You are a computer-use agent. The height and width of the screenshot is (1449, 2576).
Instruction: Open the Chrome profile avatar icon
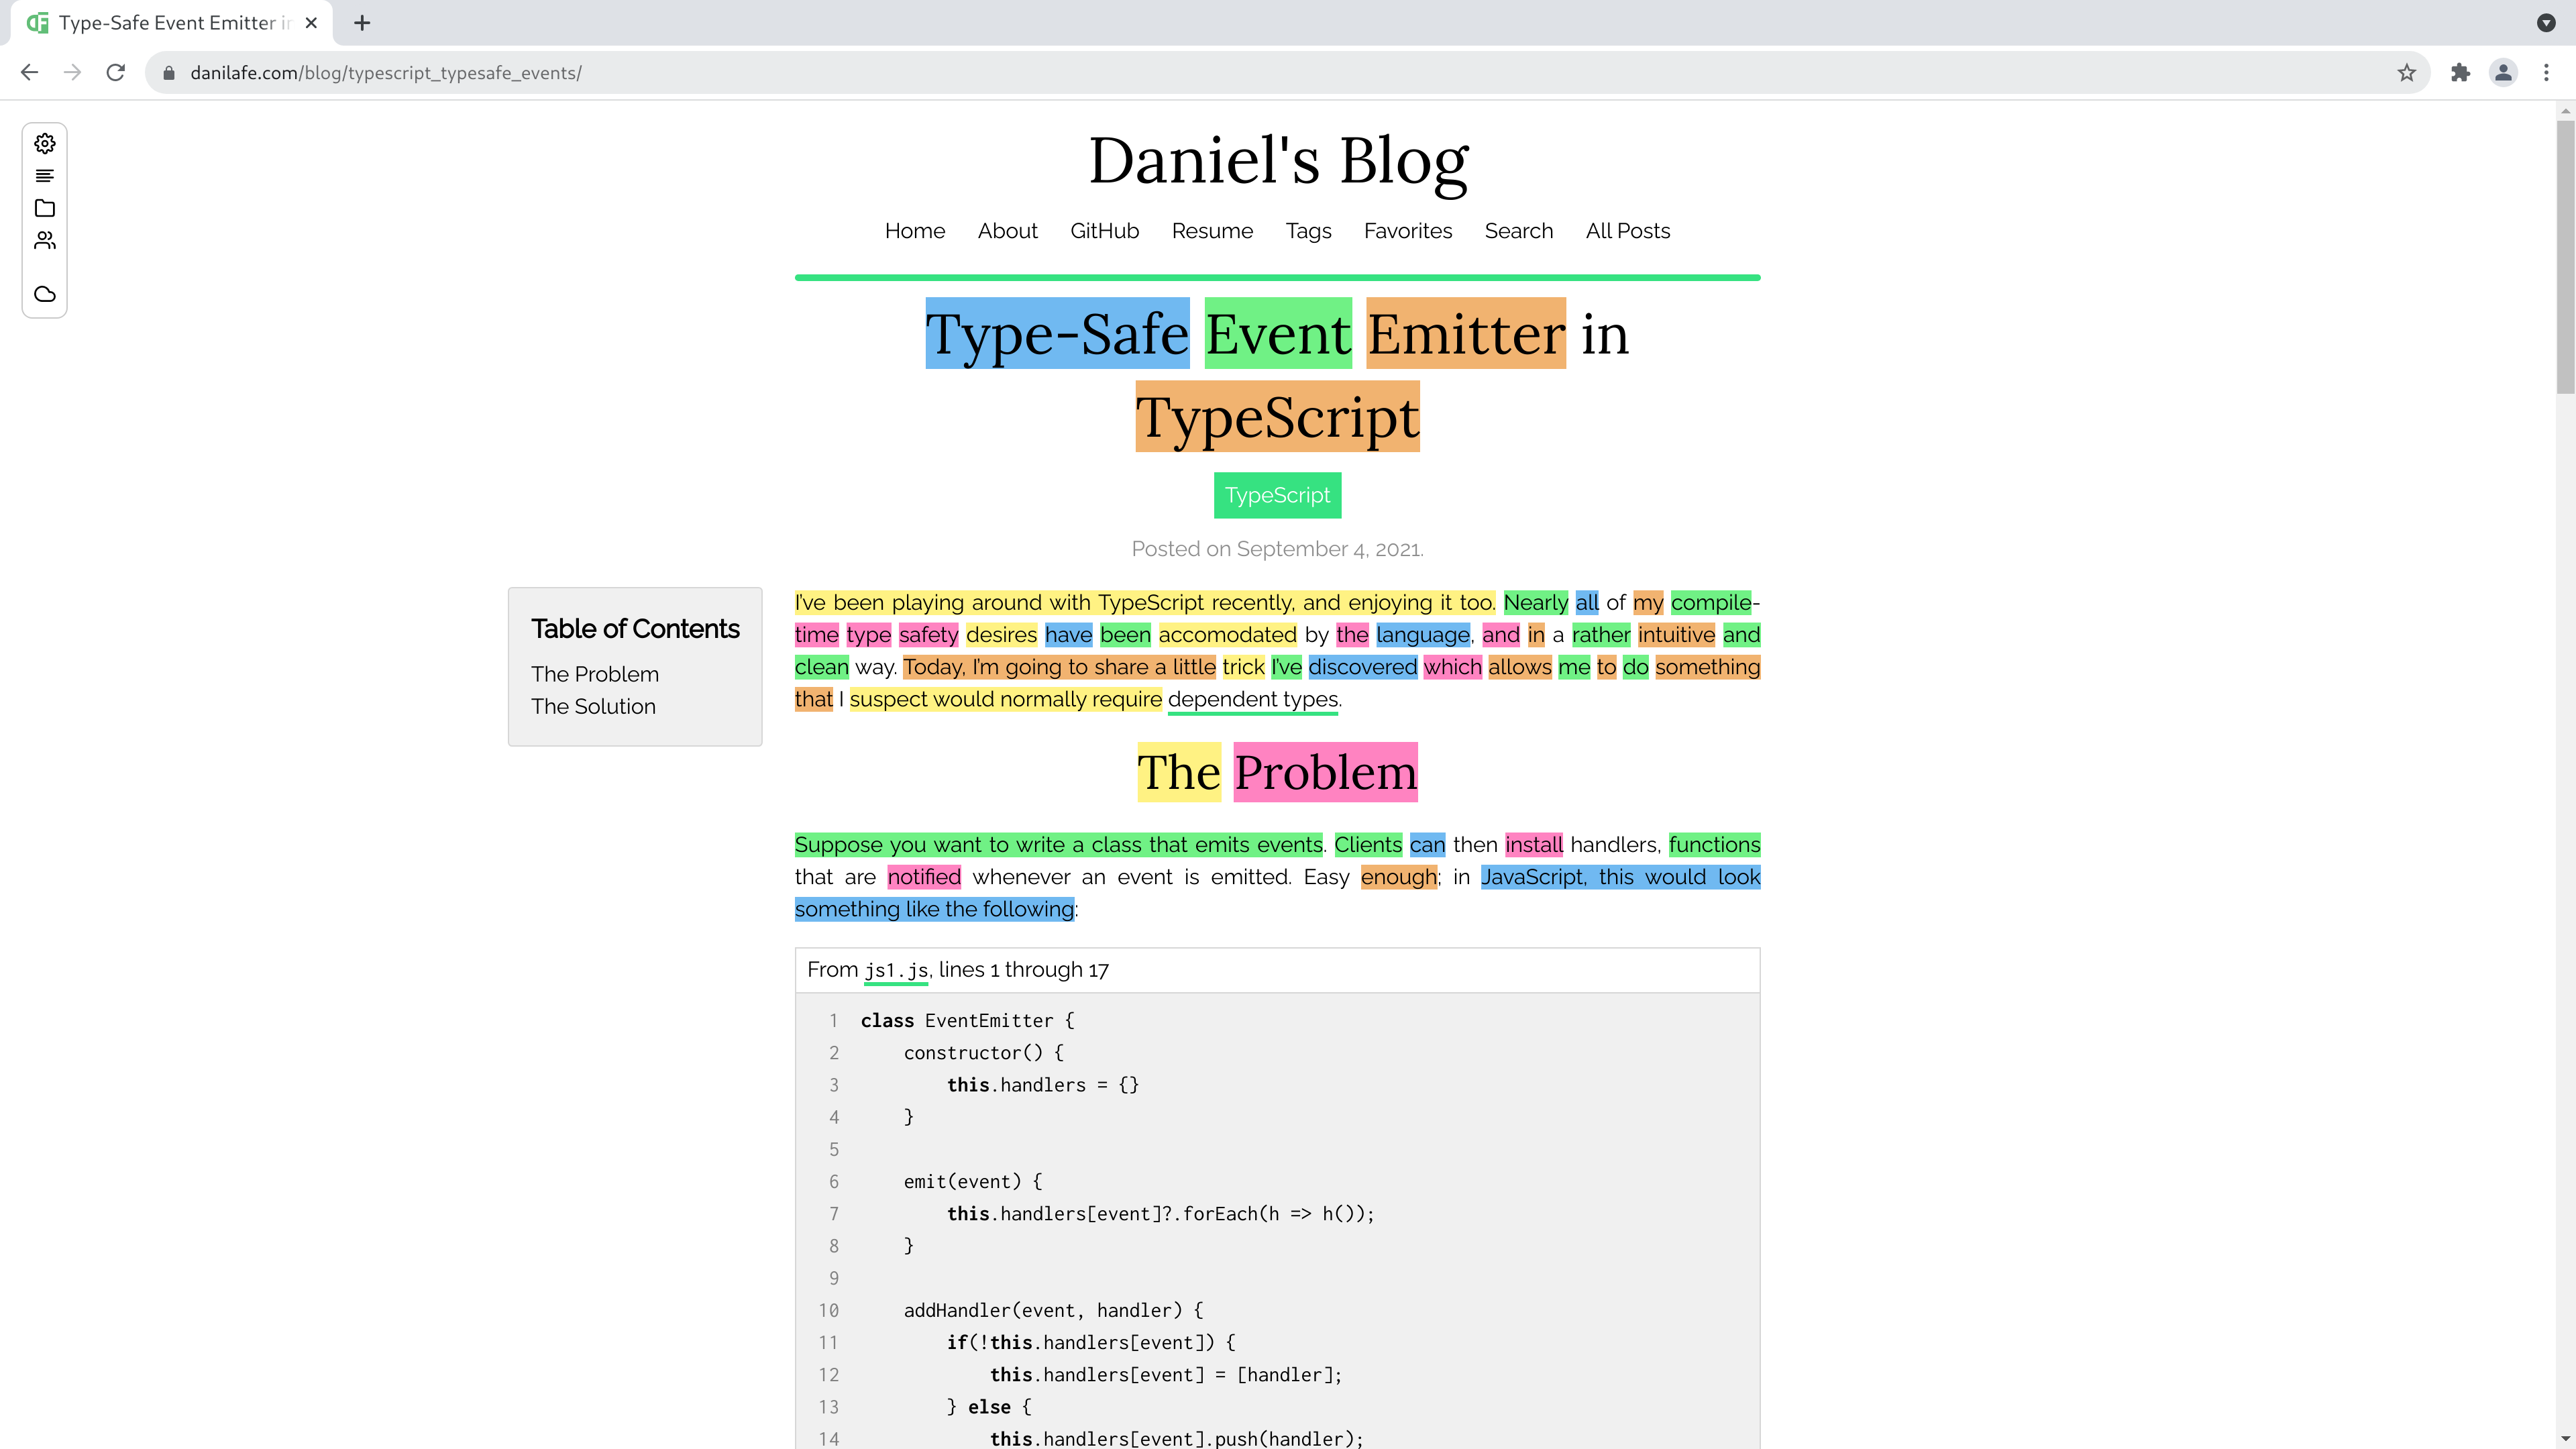click(2503, 73)
